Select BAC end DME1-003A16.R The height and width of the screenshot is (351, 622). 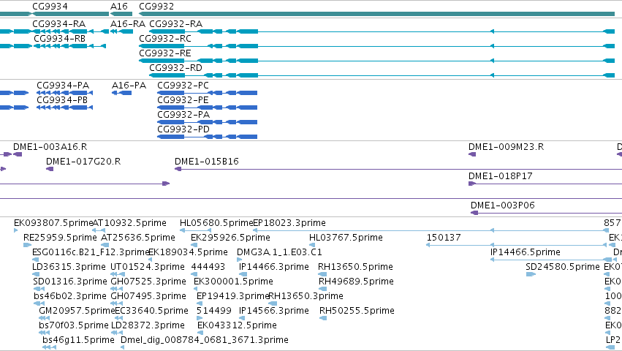50,147
